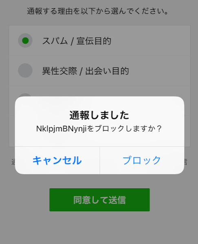This screenshot has width=198, height=244.
Task: Click the truncated 信 text right of the dialog
Action: (x=185, y=162)
